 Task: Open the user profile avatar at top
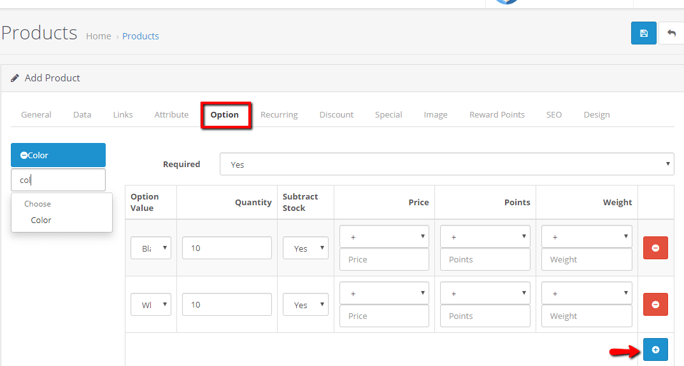click(x=505, y=2)
